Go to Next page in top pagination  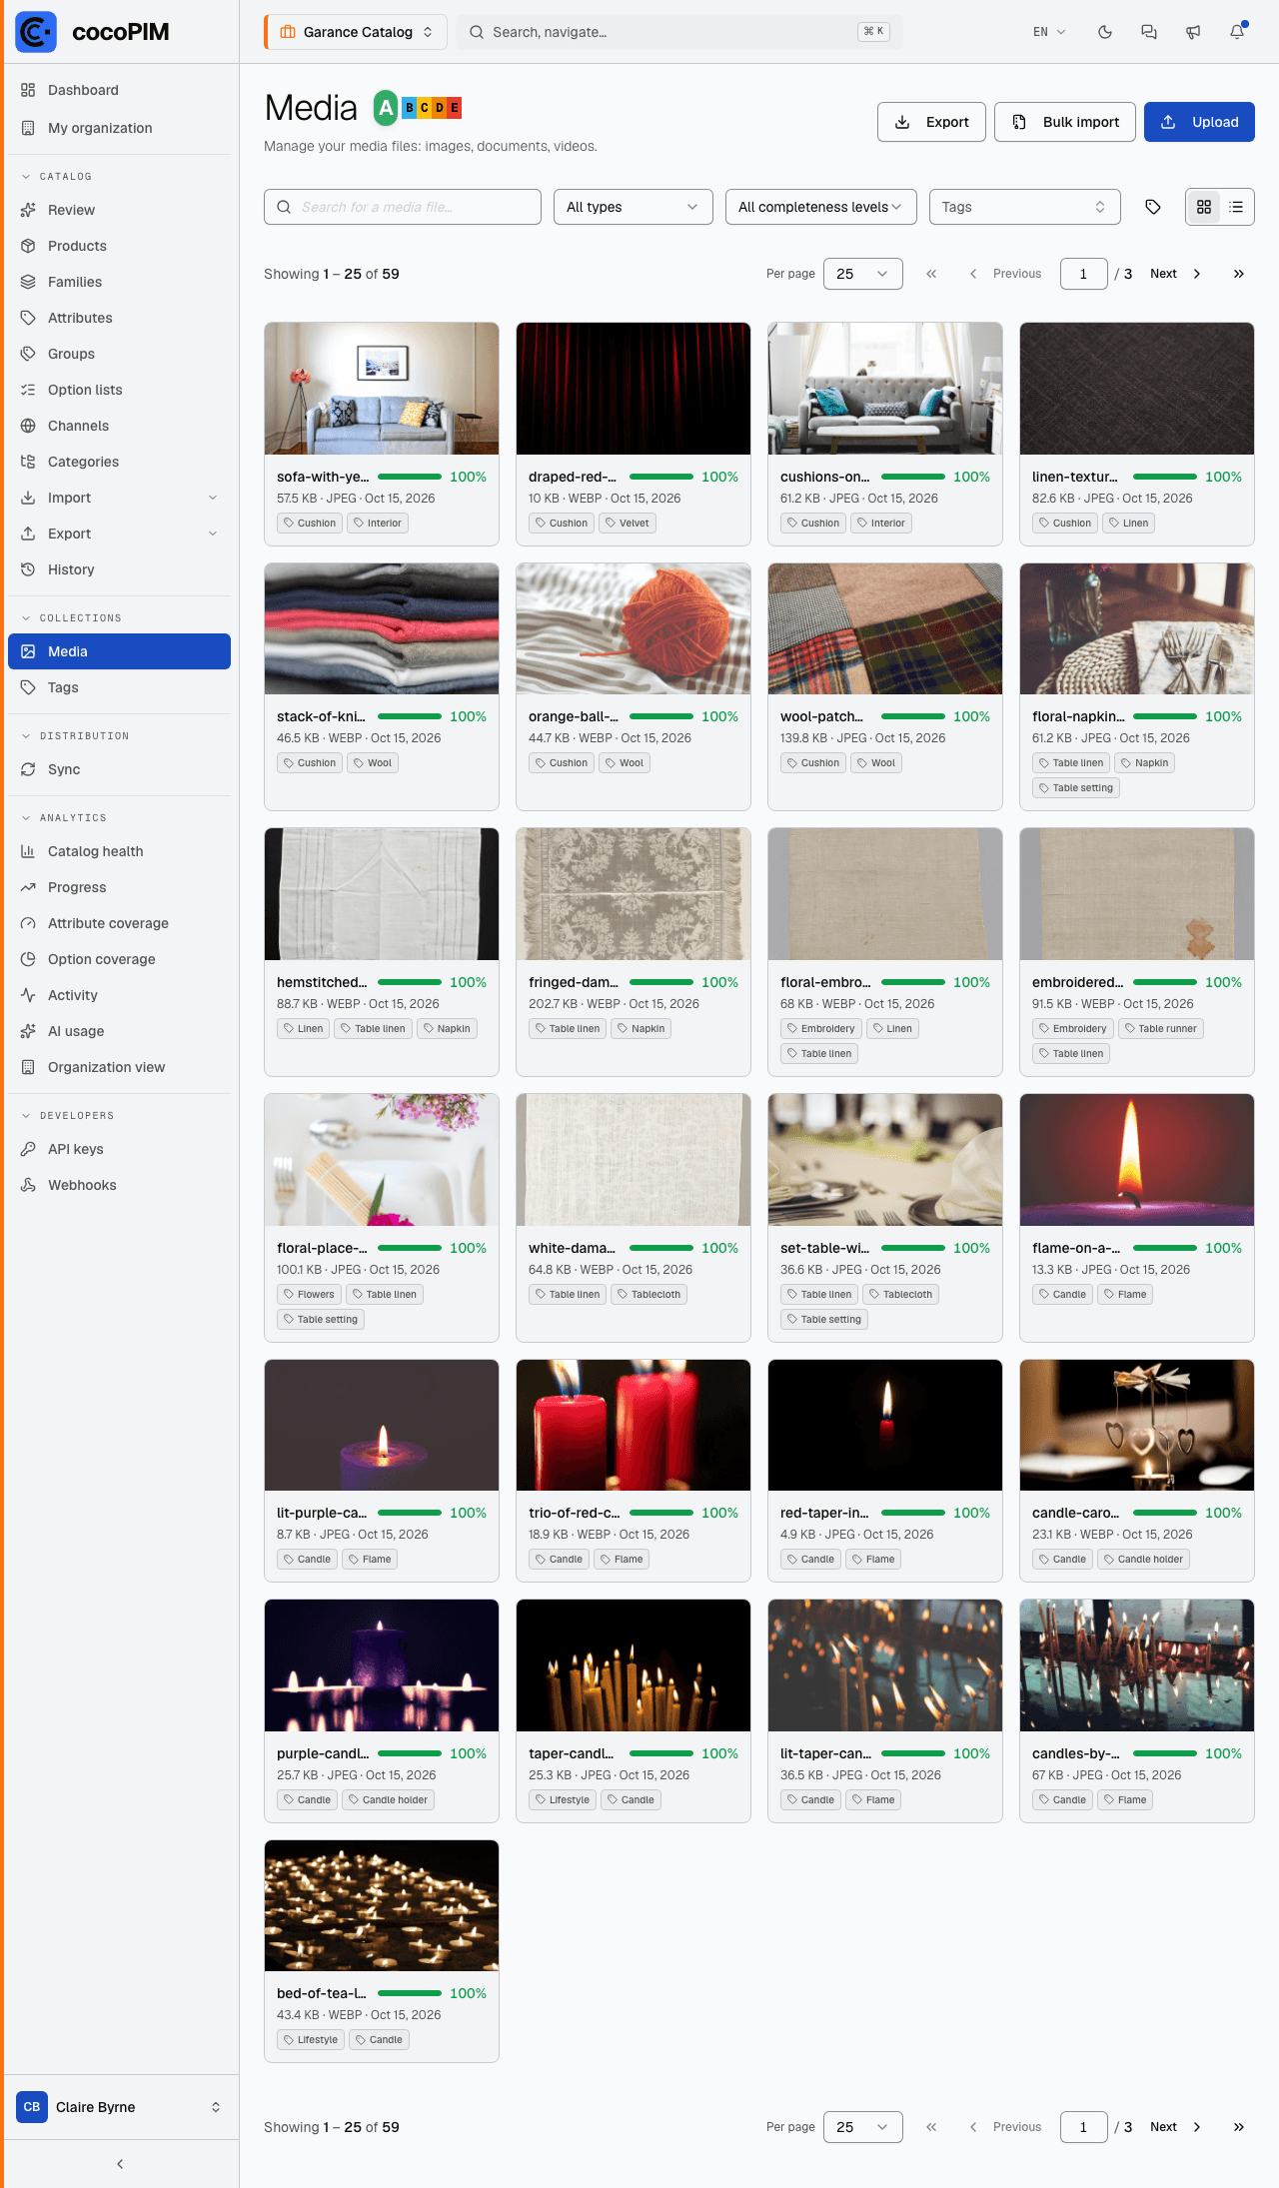tap(1176, 274)
